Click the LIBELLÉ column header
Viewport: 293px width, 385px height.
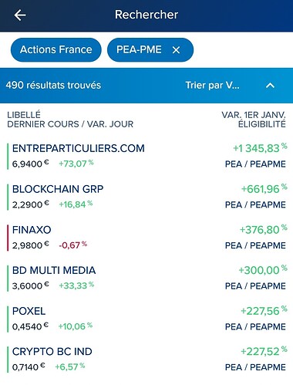coord(24,115)
